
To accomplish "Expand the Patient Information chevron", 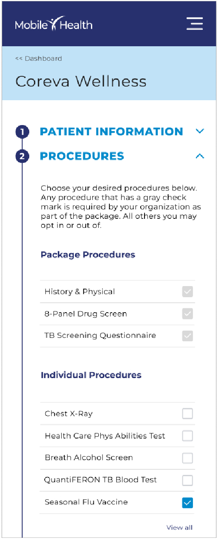I will coord(199,131).
